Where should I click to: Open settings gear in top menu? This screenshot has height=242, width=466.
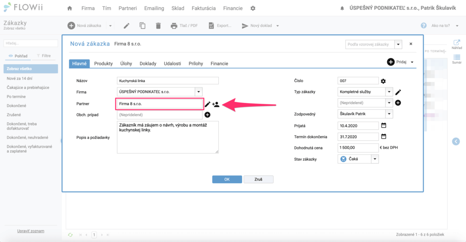(253, 8)
